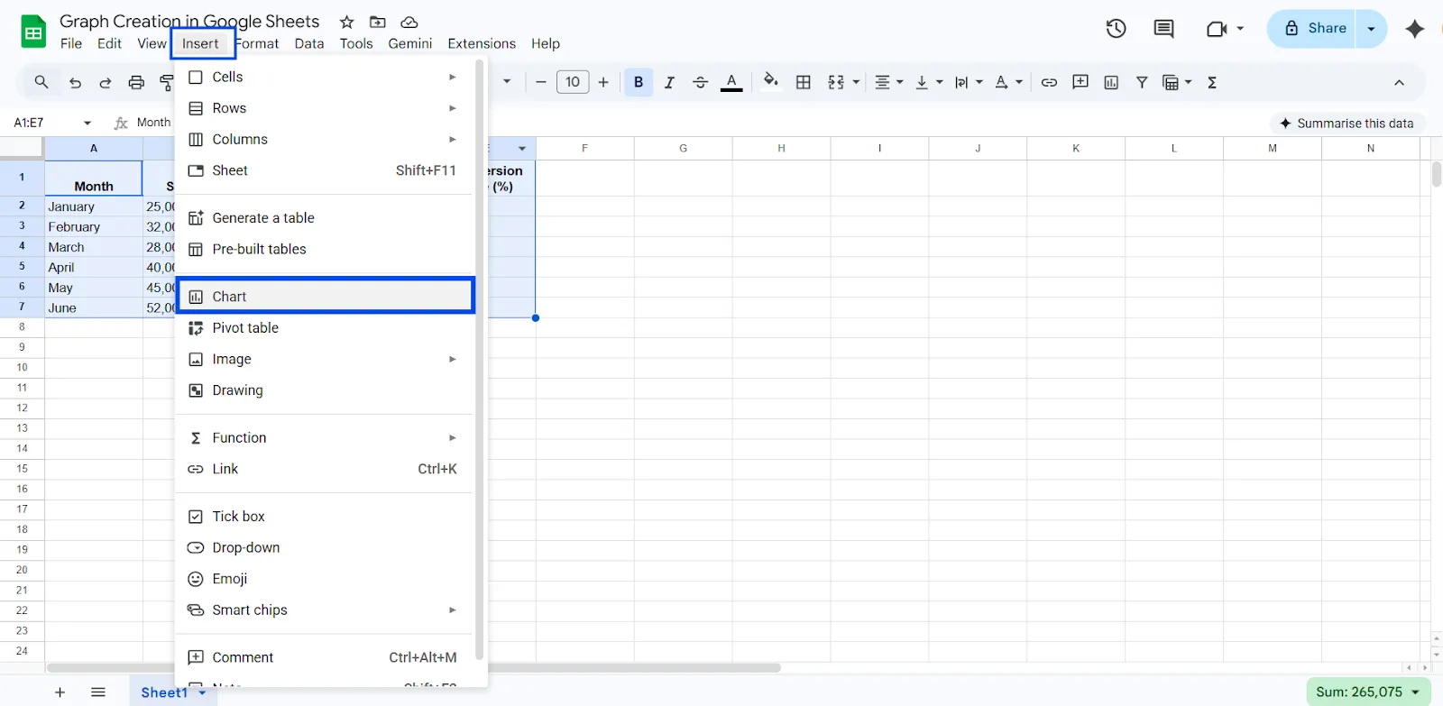This screenshot has height=706, width=1443.
Task: Open the Image submenu
Action: click(326, 359)
